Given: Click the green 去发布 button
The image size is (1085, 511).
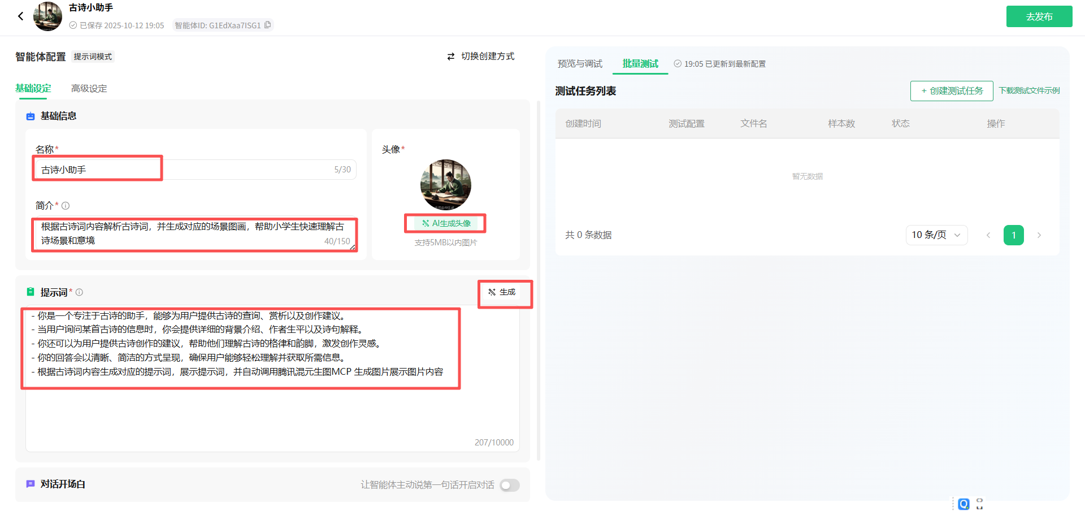Looking at the screenshot, I should [1039, 16].
